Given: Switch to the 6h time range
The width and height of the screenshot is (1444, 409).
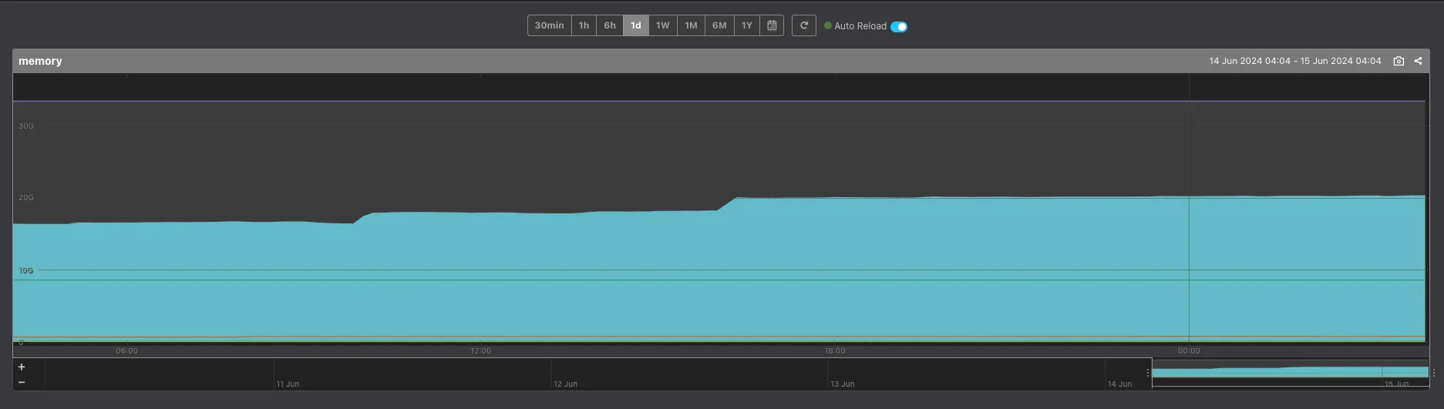Looking at the screenshot, I should [610, 25].
